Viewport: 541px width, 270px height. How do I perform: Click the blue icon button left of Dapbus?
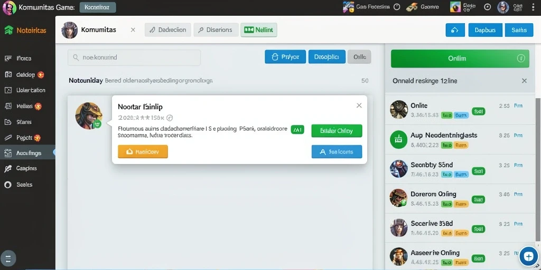pos(455,30)
